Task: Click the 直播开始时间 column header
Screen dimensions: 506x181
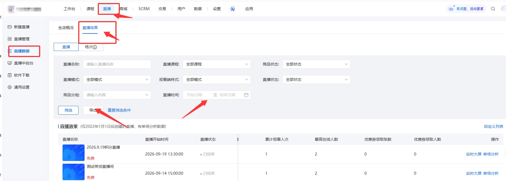Action: coord(157,139)
